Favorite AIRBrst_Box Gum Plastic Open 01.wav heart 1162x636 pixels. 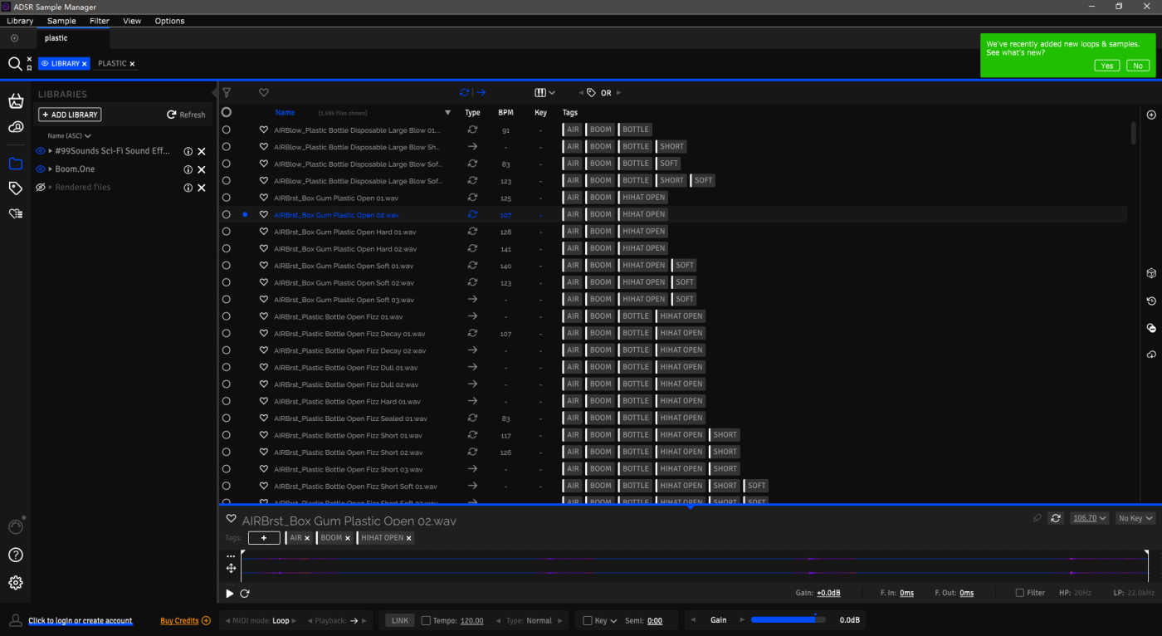click(x=264, y=198)
